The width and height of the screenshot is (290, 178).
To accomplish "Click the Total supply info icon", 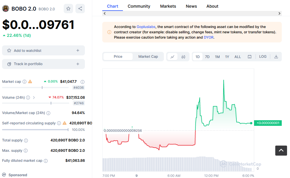I will pos(26,141).
